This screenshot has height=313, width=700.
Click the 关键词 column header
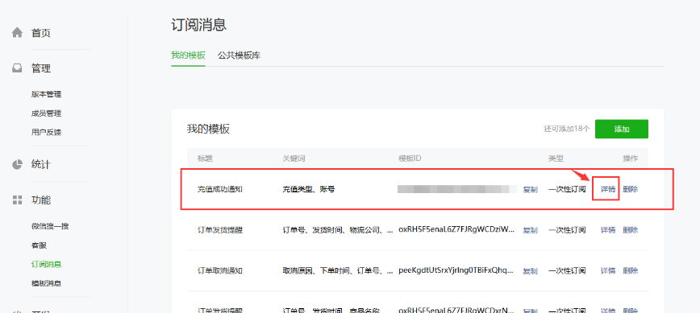tap(294, 159)
